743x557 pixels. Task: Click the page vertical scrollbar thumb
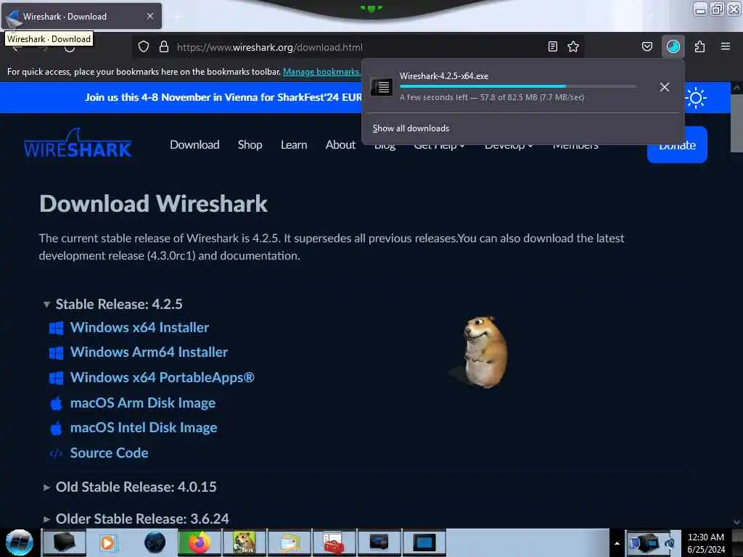click(736, 123)
